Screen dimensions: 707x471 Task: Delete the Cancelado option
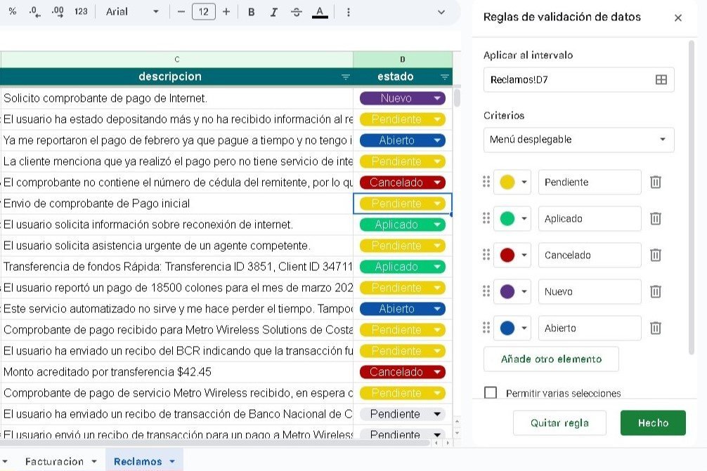point(655,255)
